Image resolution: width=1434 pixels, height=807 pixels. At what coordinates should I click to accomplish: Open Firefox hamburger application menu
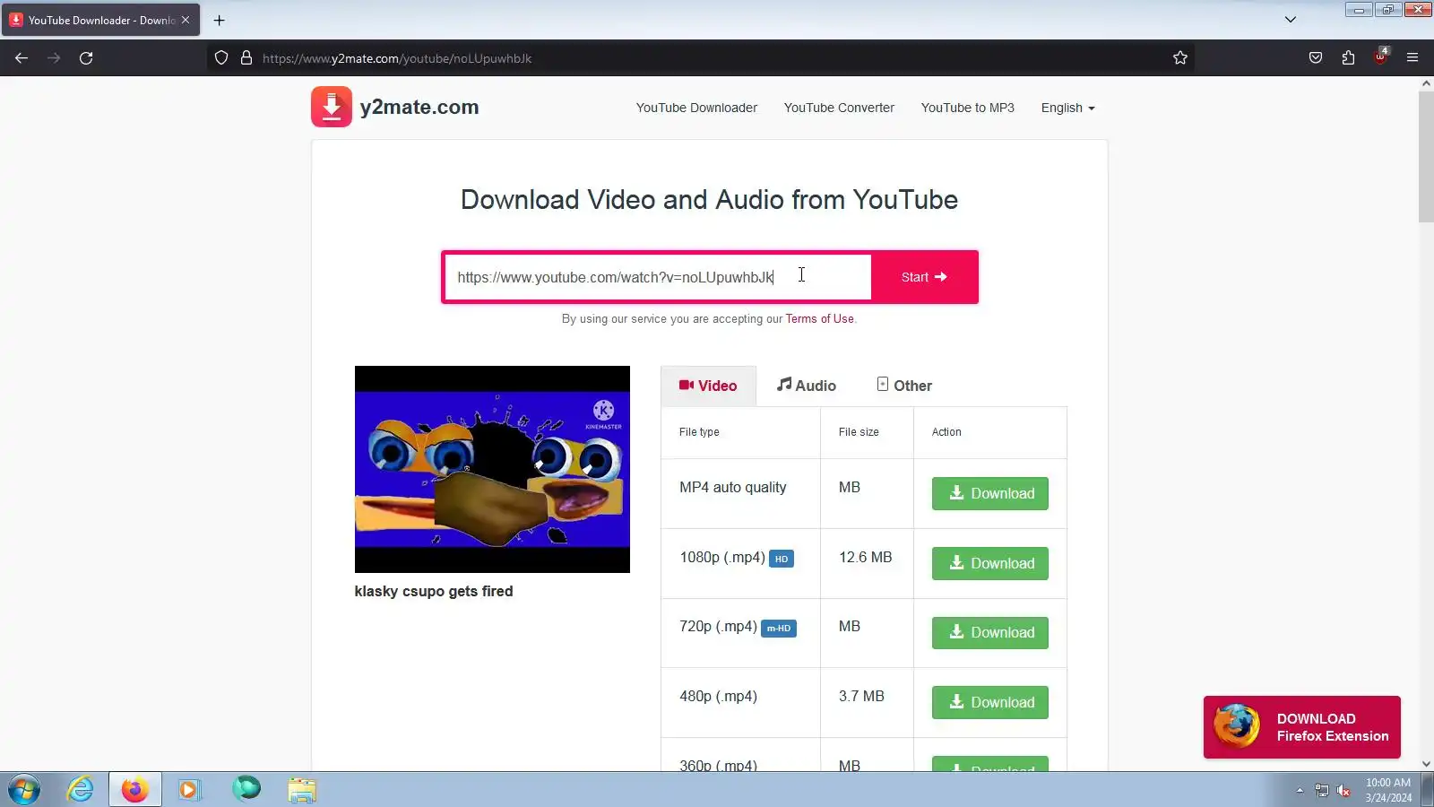(1412, 58)
